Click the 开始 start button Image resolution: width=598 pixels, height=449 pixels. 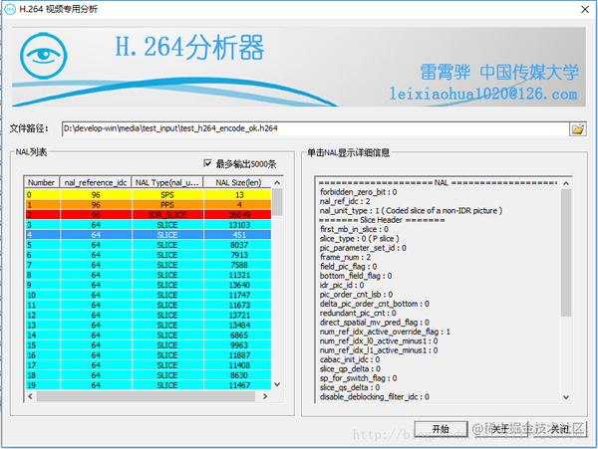(x=441, y=429)
